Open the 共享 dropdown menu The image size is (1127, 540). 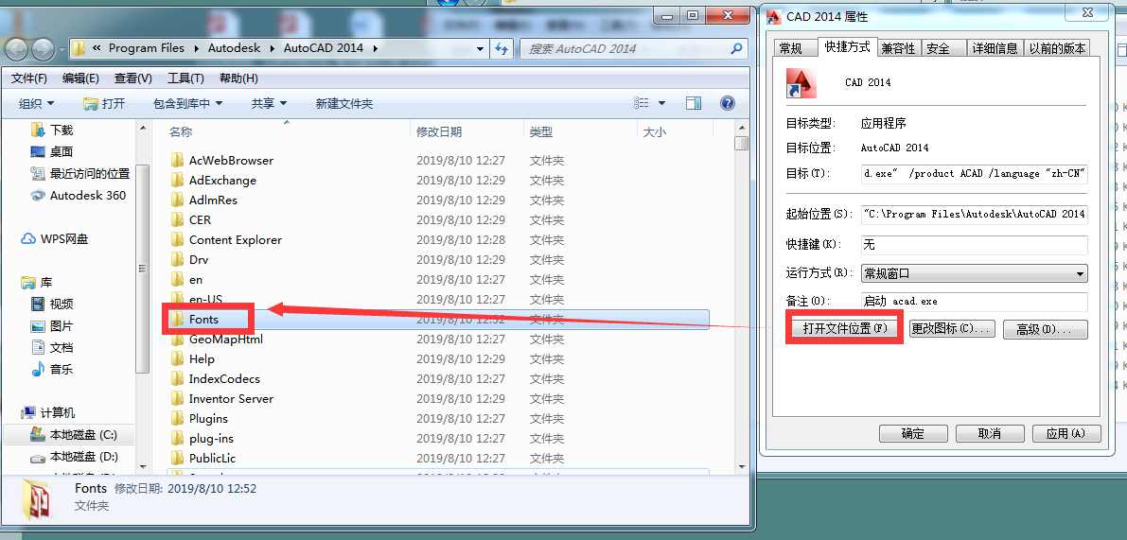(269, 103)
